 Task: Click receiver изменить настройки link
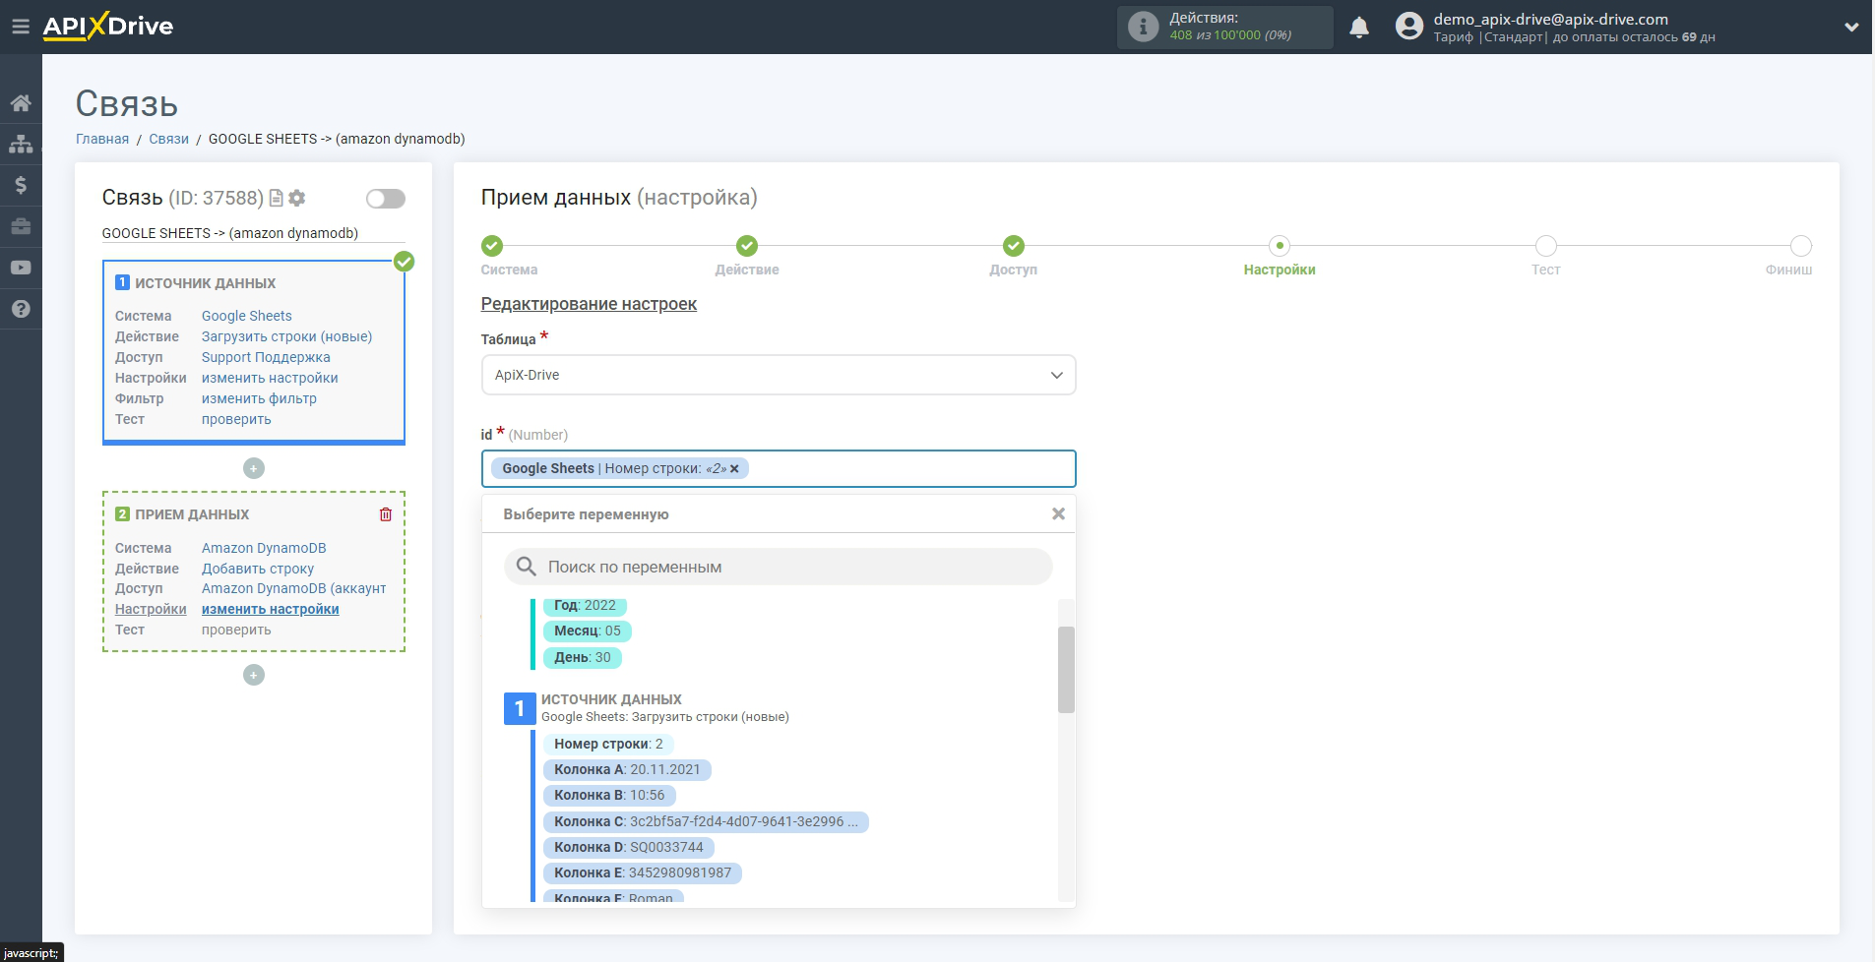271,609
